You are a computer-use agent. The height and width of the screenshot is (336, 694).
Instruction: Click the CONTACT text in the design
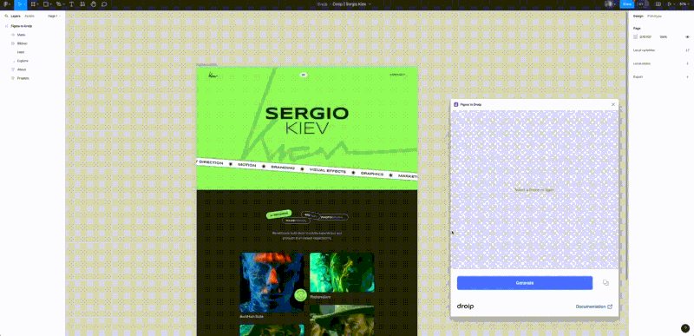397,75
